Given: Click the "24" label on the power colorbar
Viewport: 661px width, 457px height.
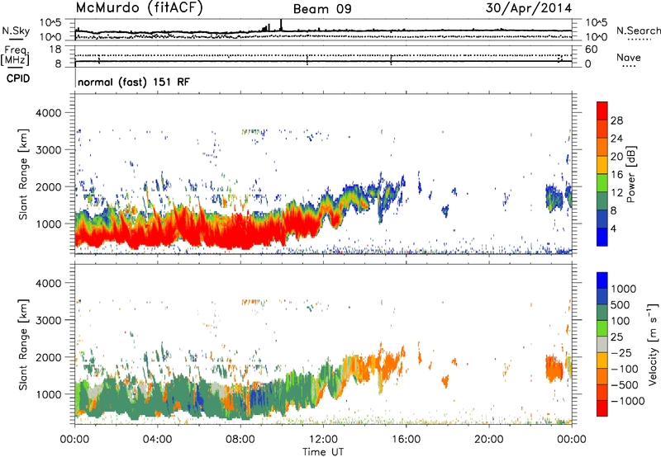Looking at the screenshot, I should coord(616,139).
